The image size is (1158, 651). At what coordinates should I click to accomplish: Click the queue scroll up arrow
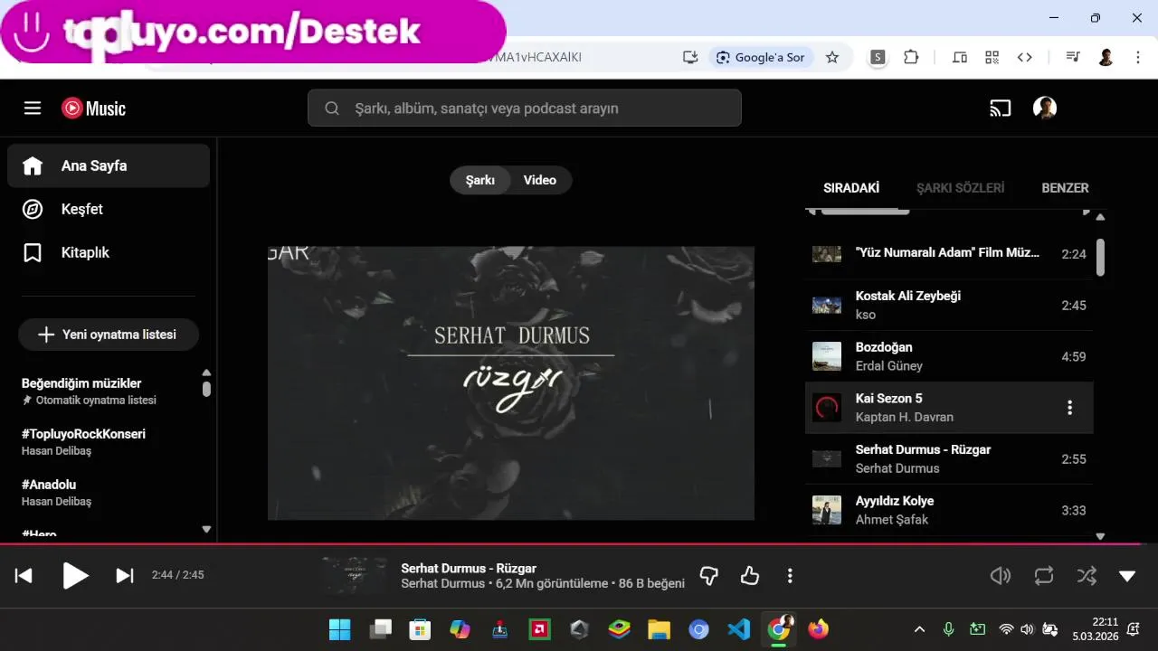tap(1100, 217)
